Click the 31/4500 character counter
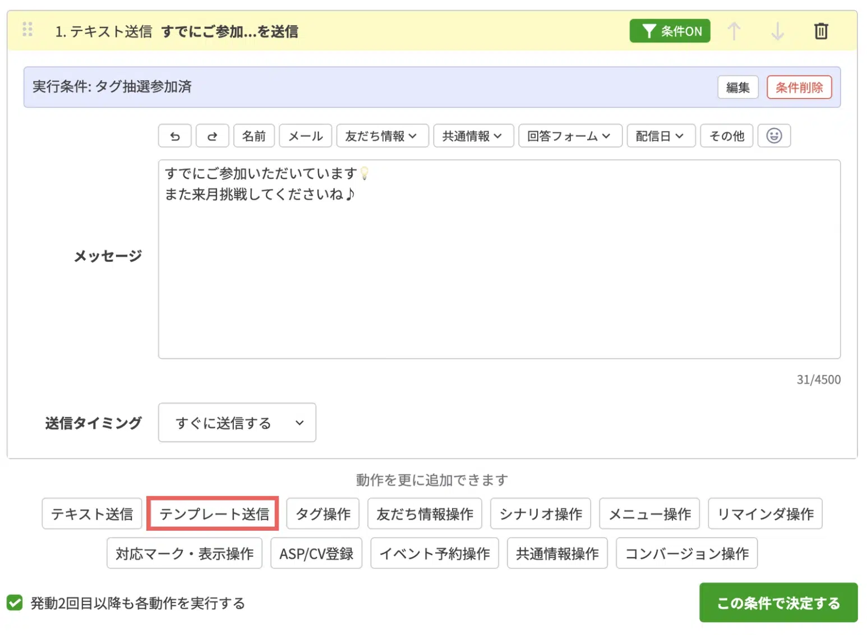 818,380
